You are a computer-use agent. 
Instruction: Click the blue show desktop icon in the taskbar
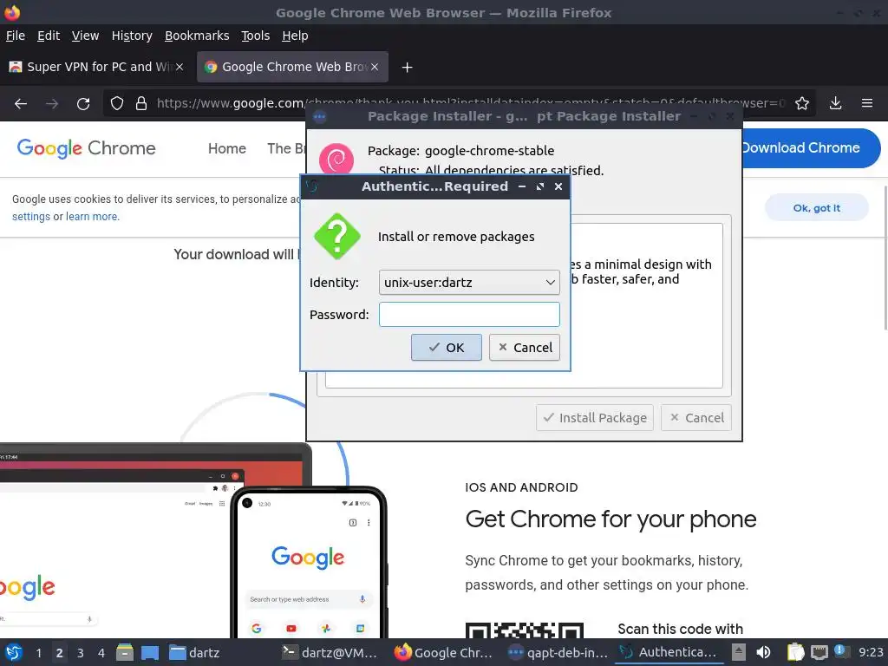(150, 652)
